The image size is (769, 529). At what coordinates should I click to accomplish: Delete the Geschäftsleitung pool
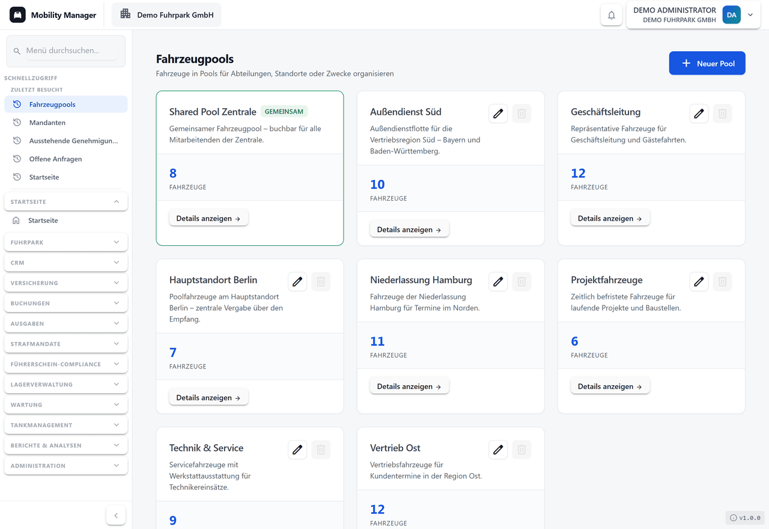[x=722, y=113]
